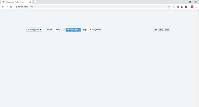
Task: Click the scrollbar up arrow
Action: point(198,10)
